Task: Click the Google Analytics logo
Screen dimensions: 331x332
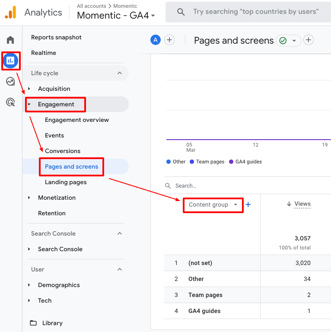Action: pos(10,12)
